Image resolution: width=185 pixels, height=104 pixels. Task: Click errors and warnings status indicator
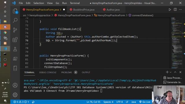(21, 102)
